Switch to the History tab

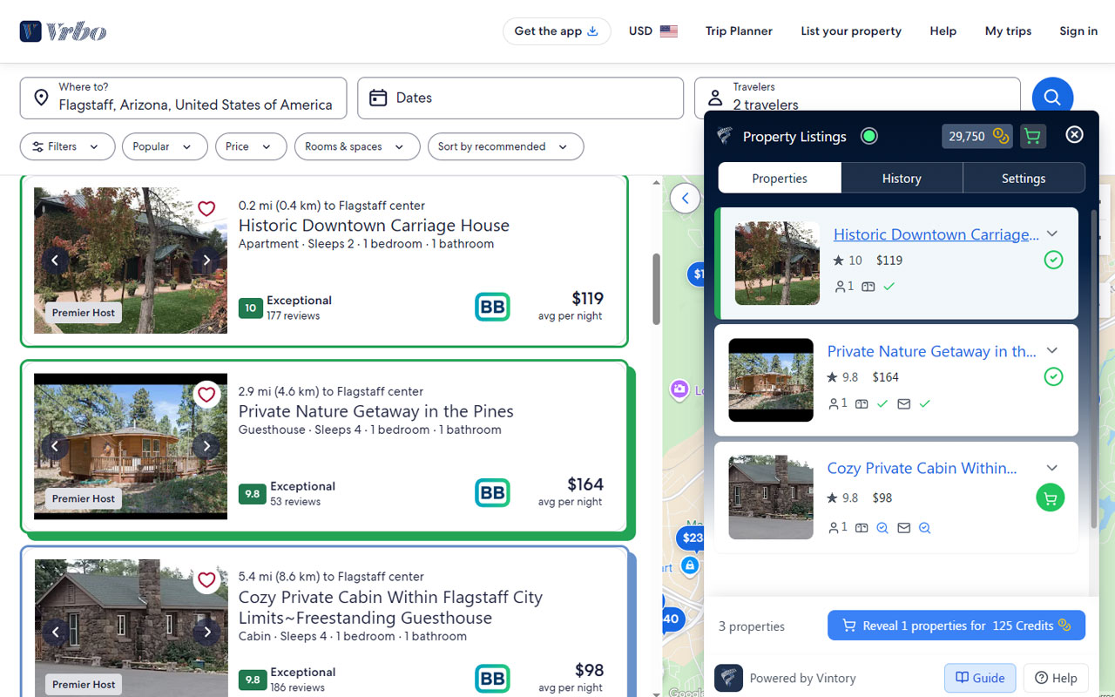[902, 178]
